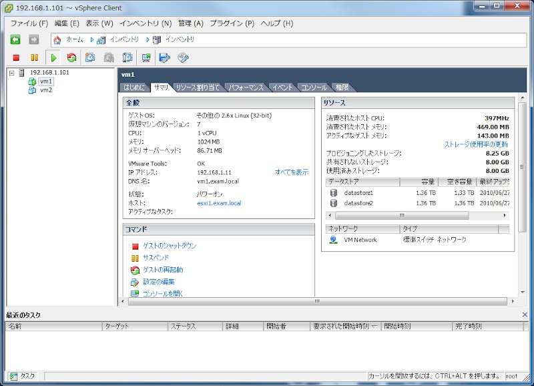Expand the arrow after ホーム in breadcrumb
534x386 pixels.
click(93, 40)
